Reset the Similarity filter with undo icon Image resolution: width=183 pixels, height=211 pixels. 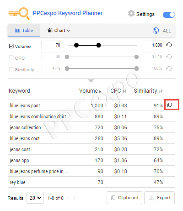click(169, 69)
